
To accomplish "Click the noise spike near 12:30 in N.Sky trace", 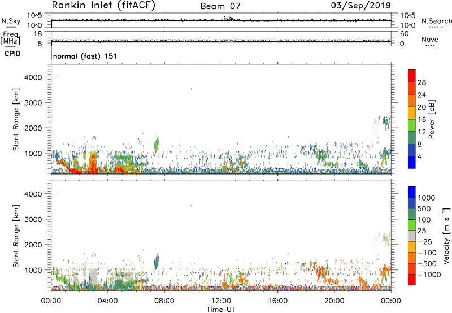I will click(228, 18).
